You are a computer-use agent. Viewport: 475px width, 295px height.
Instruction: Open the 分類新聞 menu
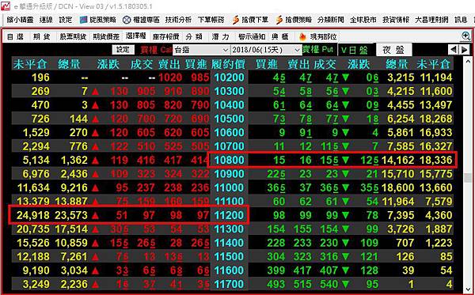tap(331, 21)
